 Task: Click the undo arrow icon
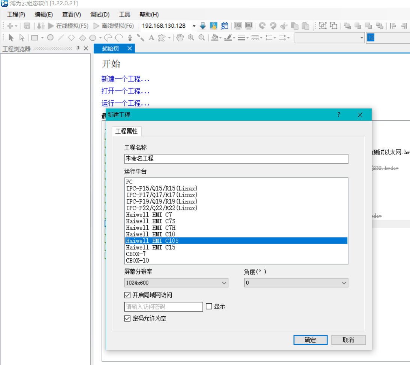tap(262, 26)
